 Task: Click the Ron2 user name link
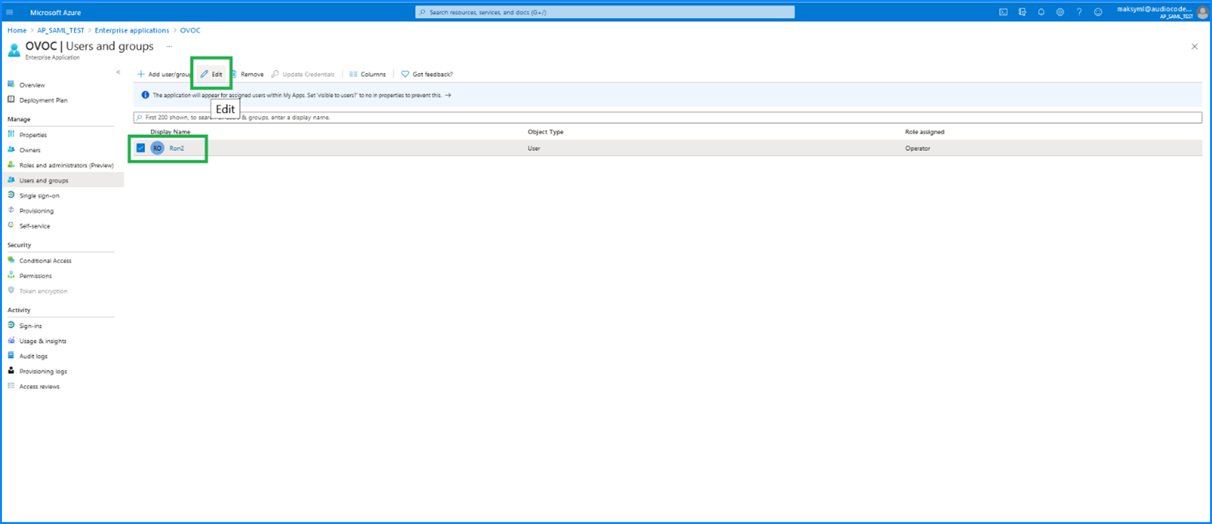[x=176, y=148]
